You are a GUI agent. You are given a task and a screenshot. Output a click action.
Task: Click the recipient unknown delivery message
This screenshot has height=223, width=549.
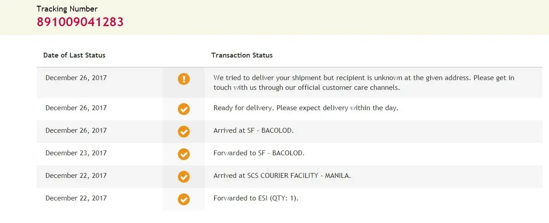364,82
